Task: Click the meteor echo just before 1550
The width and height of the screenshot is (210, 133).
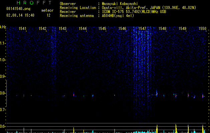Action: point(203,96)
